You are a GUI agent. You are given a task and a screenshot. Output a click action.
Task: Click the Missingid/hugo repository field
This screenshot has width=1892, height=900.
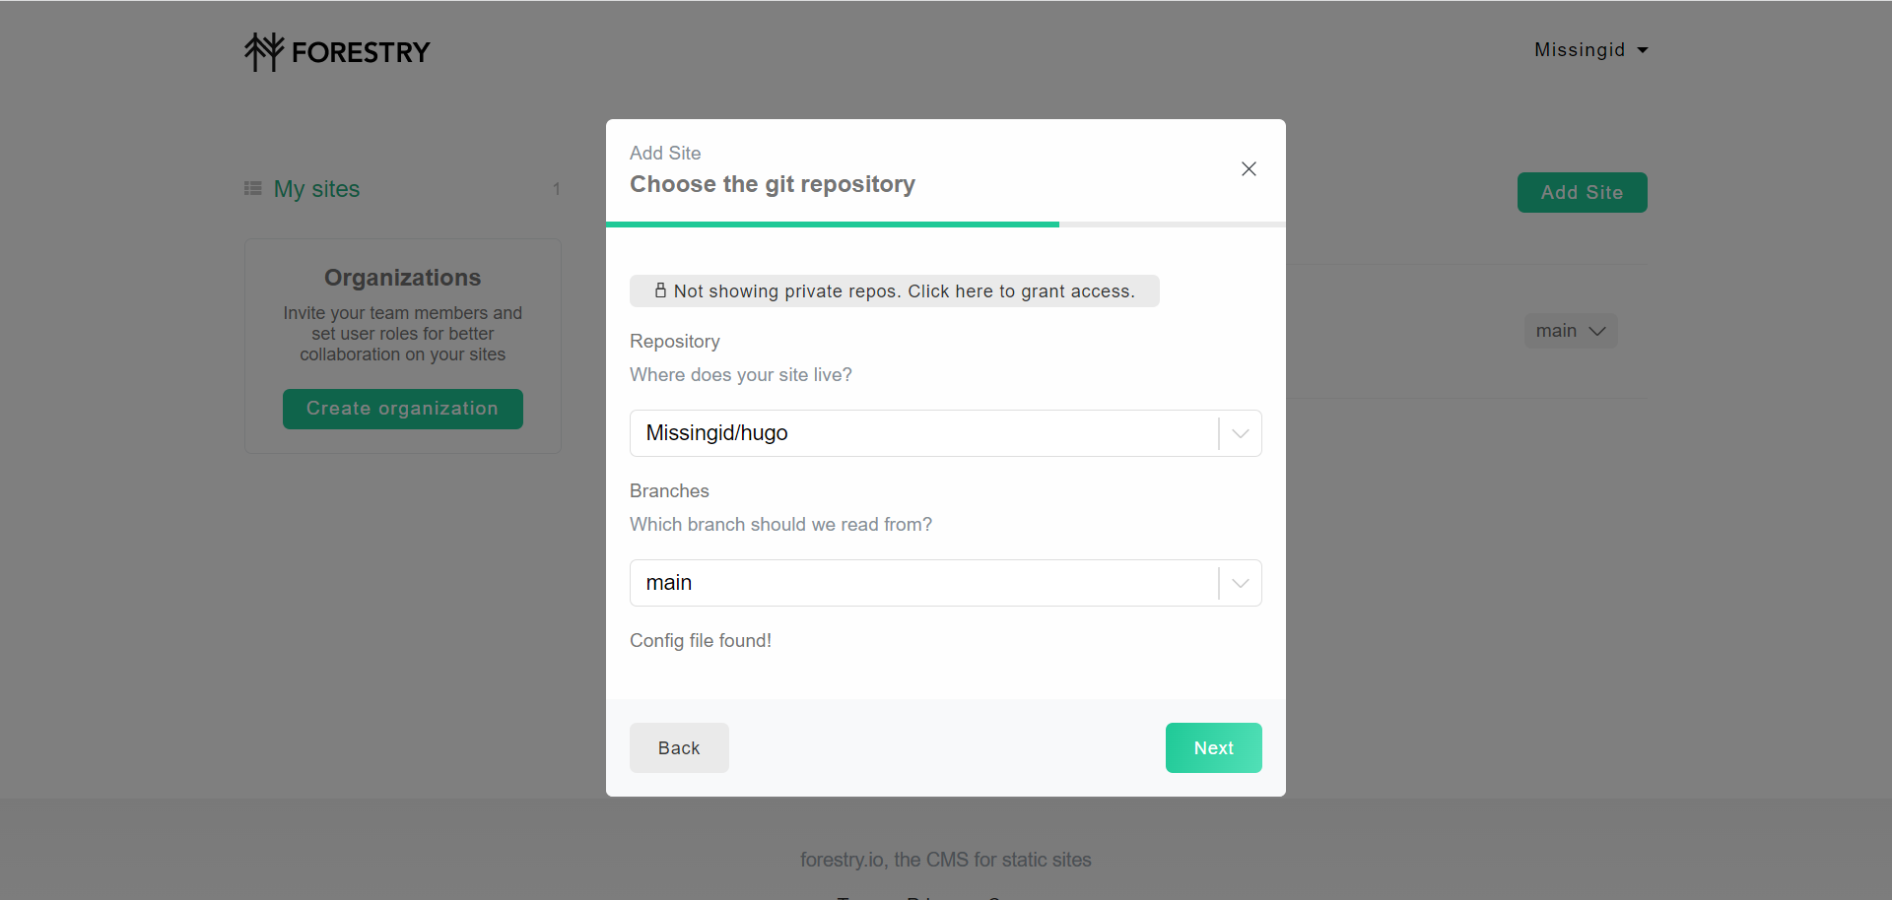click(922, 433)
